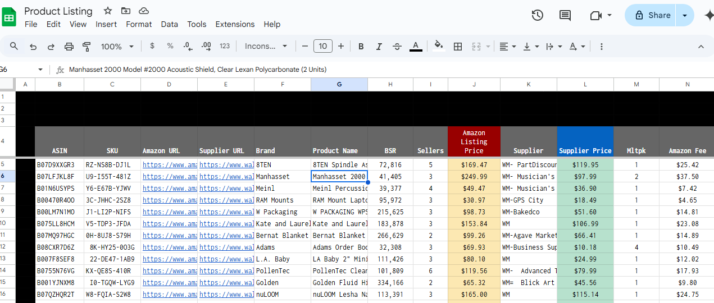
Task: Open vertical align dropdown
Action: point(531,47)
